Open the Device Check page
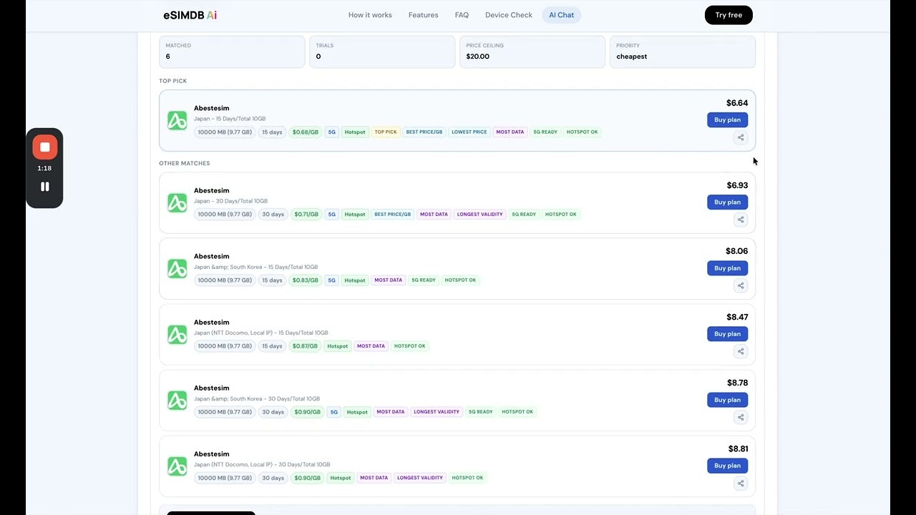Viewport: 916px width, 515px height. point(508,14)
